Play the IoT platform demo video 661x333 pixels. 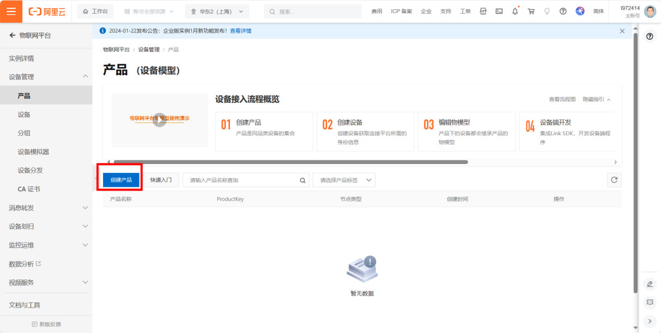[x=159, y=120]
